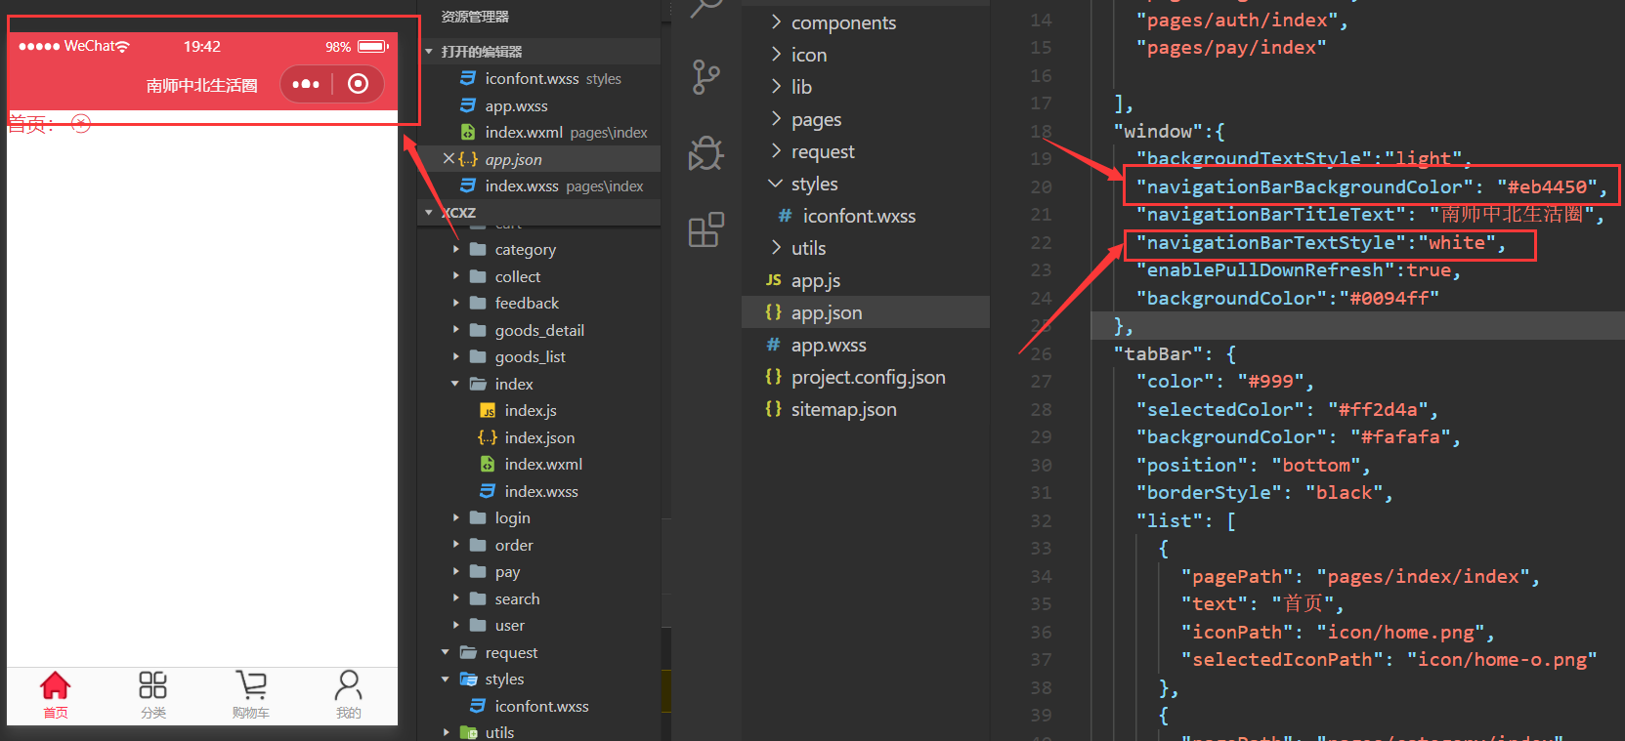1625x741 pixels.
Task: Open index.js file
Action: pos(530,410)
